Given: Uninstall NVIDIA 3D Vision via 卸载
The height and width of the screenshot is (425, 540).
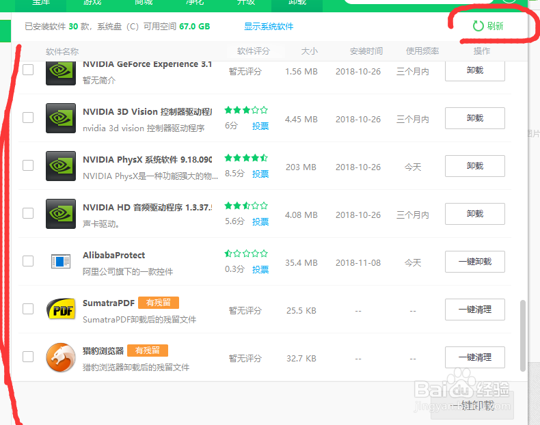Looking at the screenshot, I should [x=475, y=118].
